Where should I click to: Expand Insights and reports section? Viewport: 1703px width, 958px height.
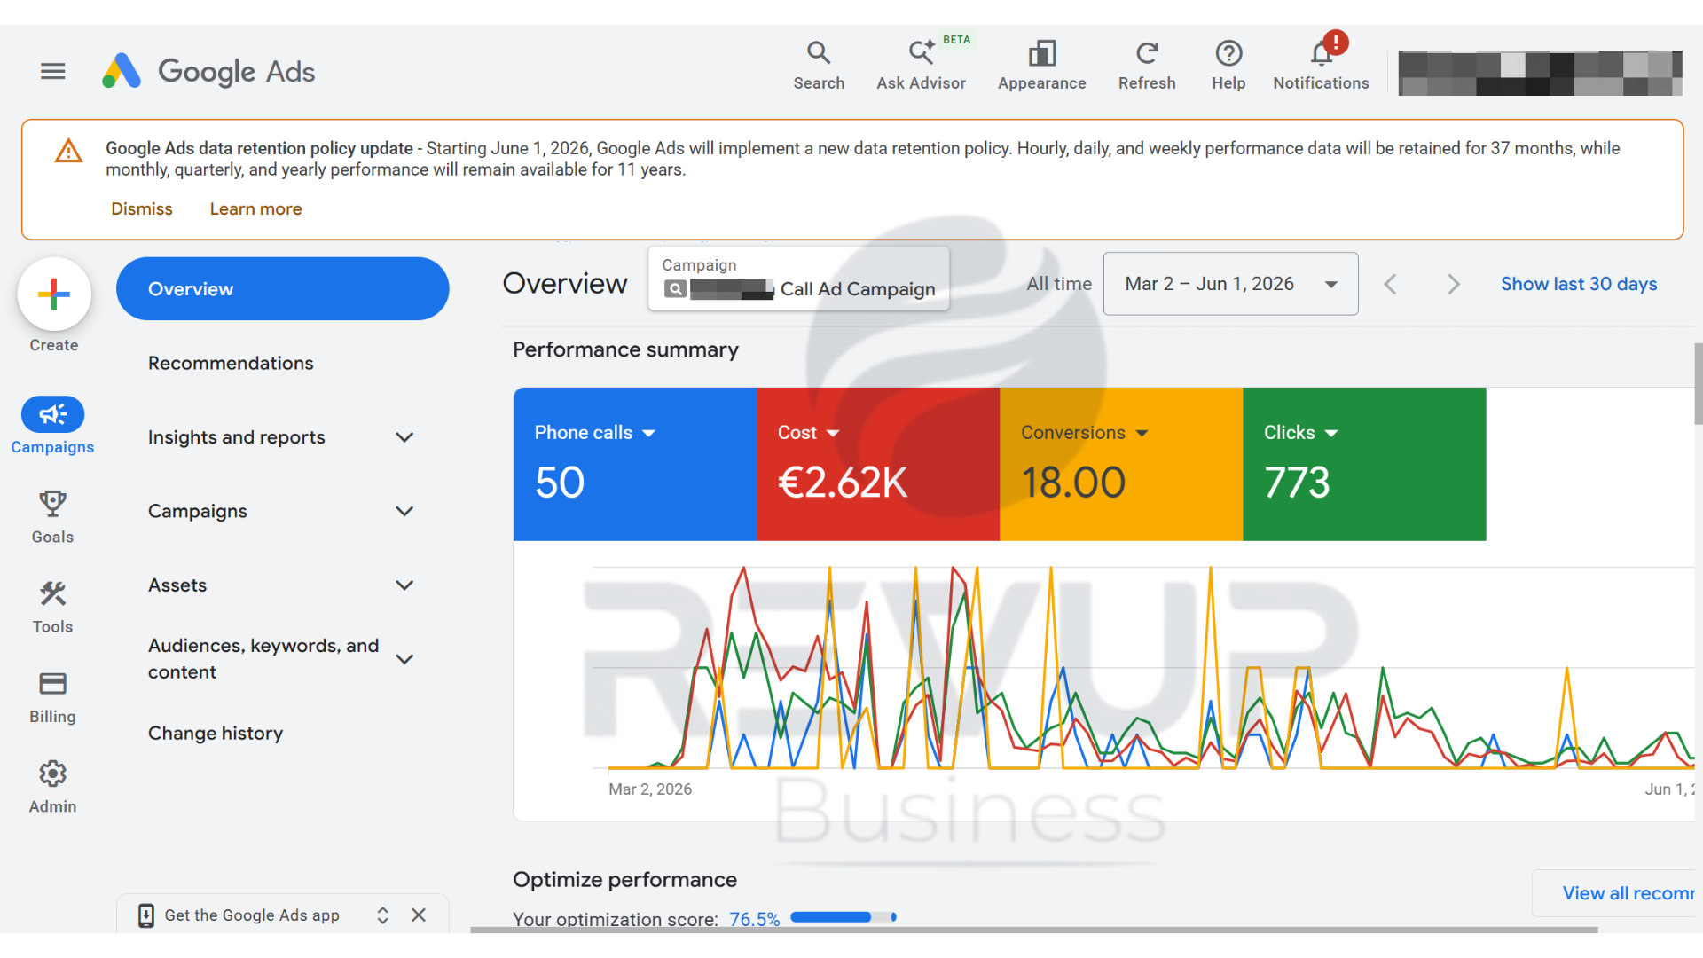coord(404,437)
